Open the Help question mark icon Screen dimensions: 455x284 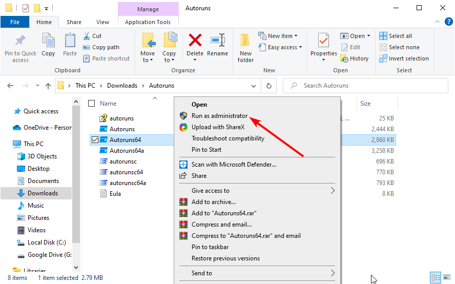(449, 22)
